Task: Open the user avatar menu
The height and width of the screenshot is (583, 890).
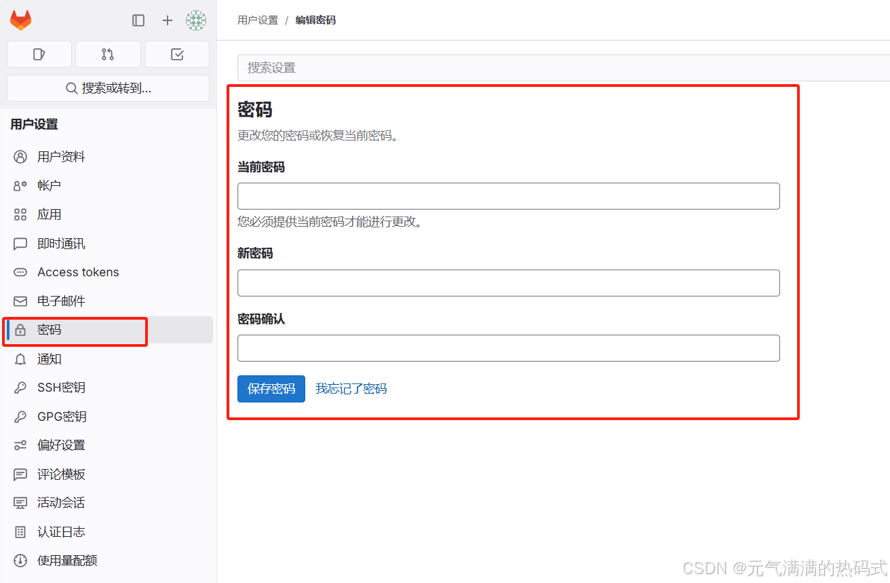Action: coord(196,20)
